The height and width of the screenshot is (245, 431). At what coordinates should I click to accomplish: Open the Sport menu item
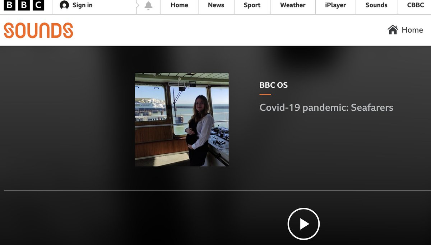[252, 5]
